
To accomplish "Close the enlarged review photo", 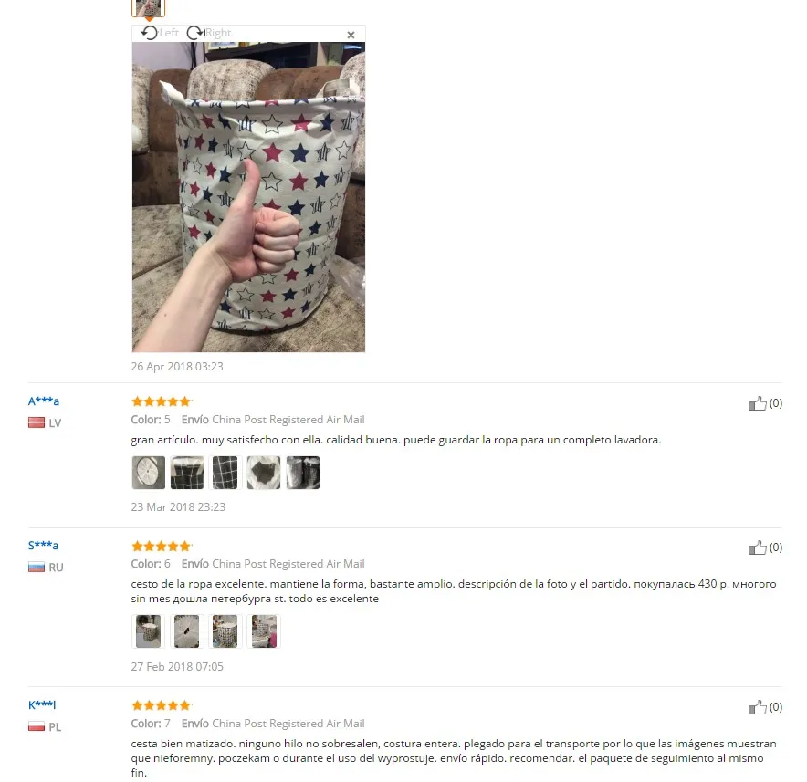I will click(x=351, y=35).
